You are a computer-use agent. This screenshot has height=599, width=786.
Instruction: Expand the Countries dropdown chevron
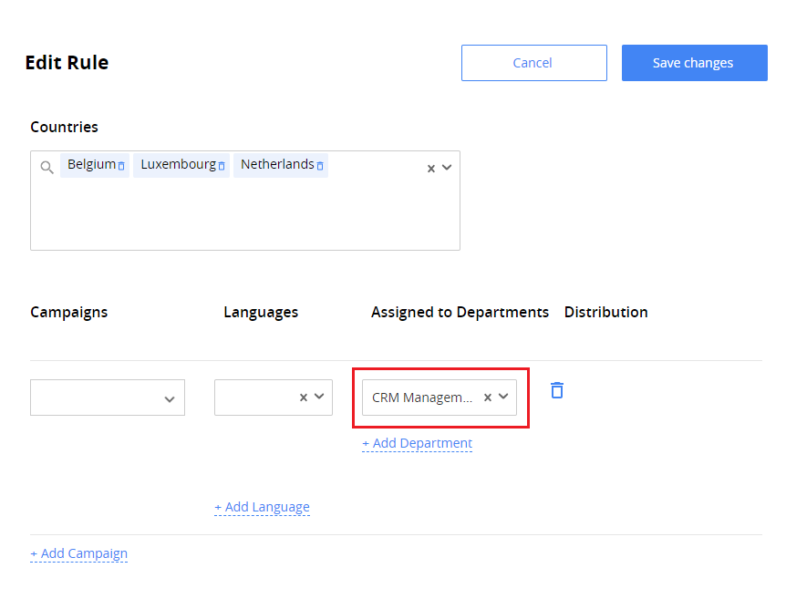[445, 168]
